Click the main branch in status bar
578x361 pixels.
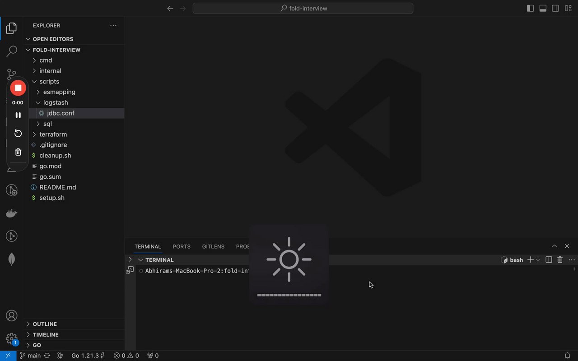pyautogui.click(x=30, y=356)
